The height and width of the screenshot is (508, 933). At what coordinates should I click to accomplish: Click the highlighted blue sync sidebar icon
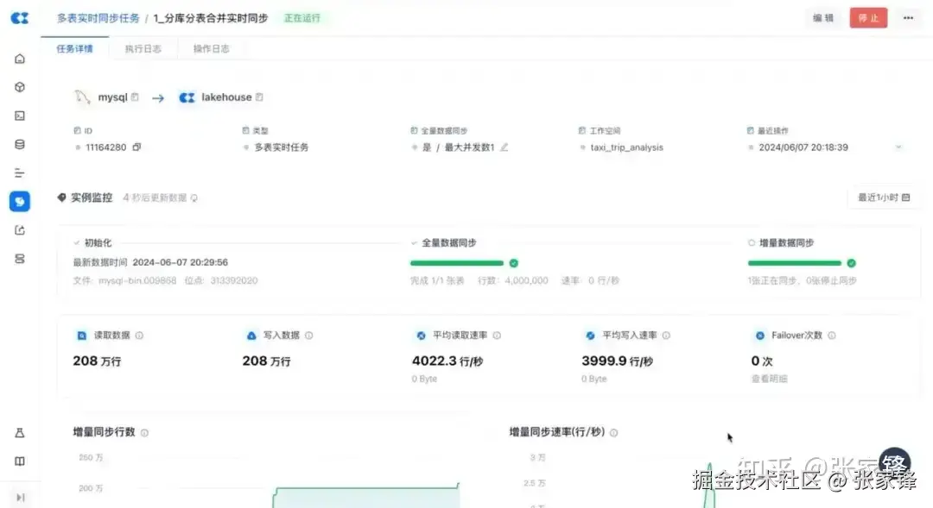[x=20, y=202]
